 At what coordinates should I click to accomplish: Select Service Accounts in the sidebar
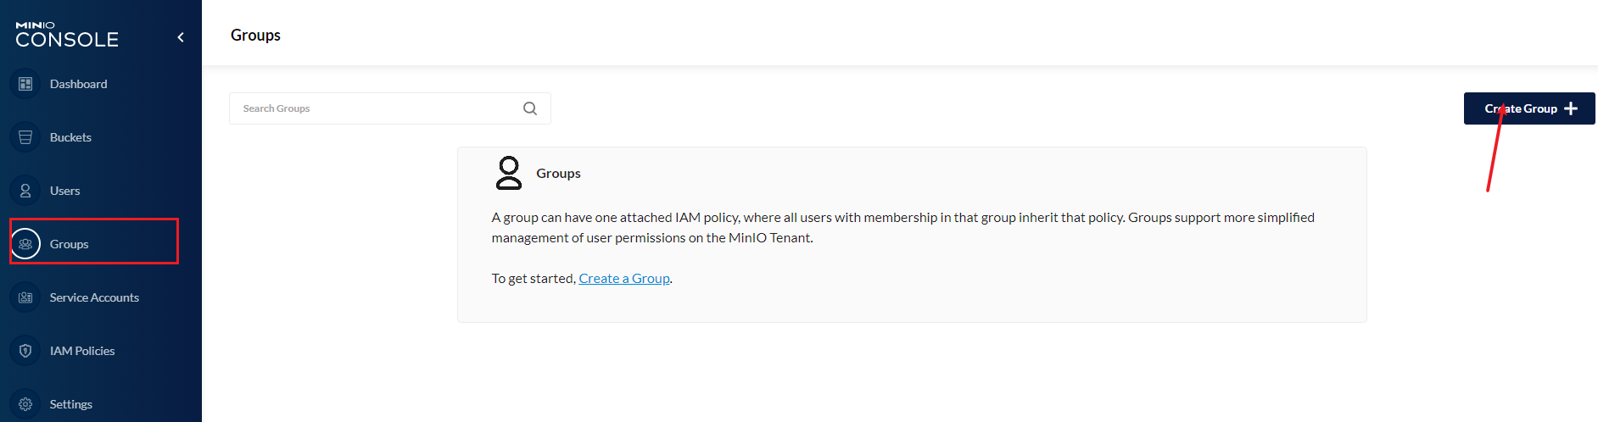coord(94,297)
